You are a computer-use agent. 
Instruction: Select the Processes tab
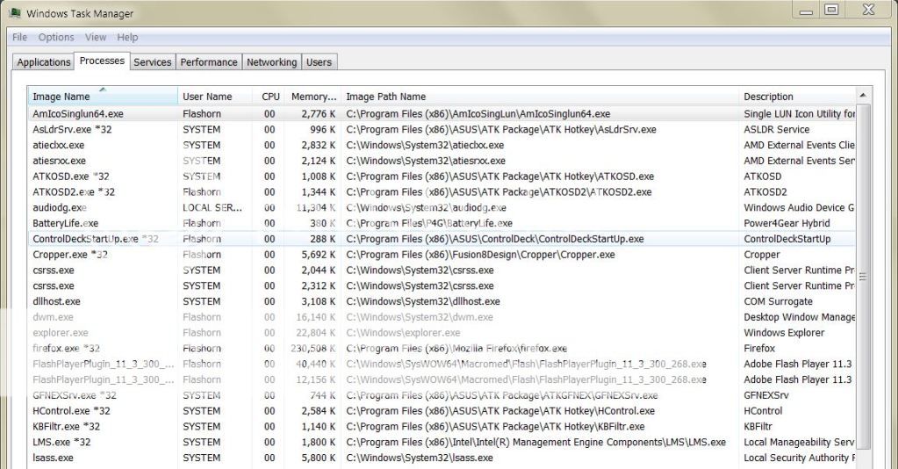pyautogui.click(x=102, y=61)
